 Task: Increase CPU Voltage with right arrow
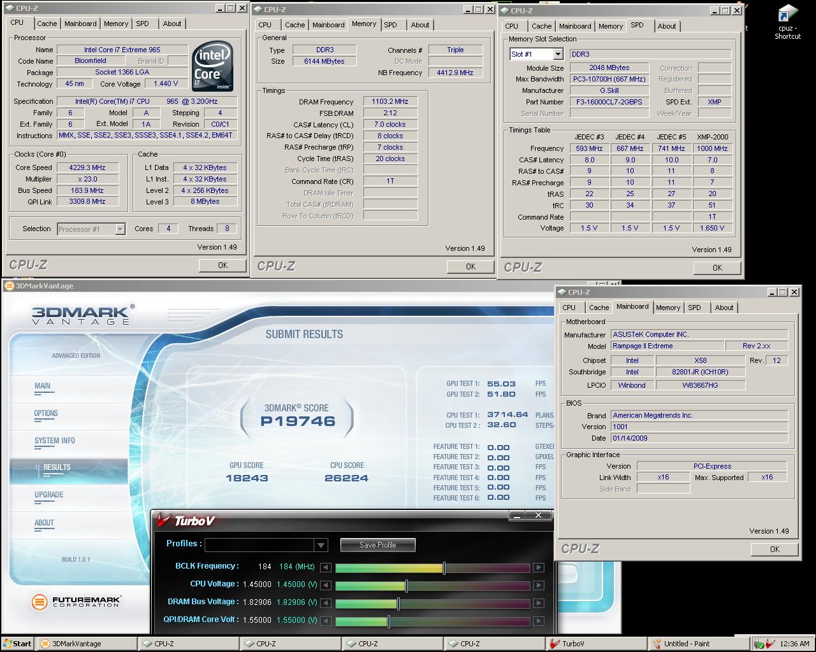(x=538, y=585)
